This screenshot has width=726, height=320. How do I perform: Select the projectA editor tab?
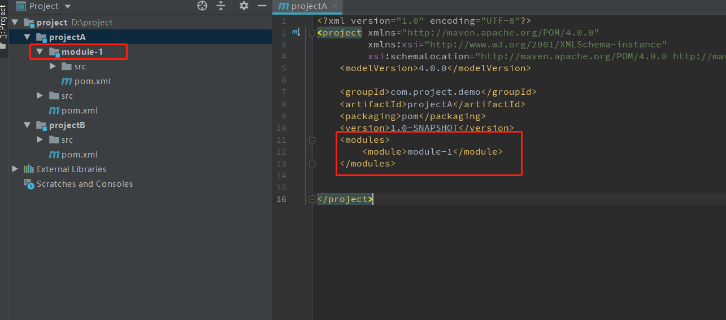(x=308, y=6)
